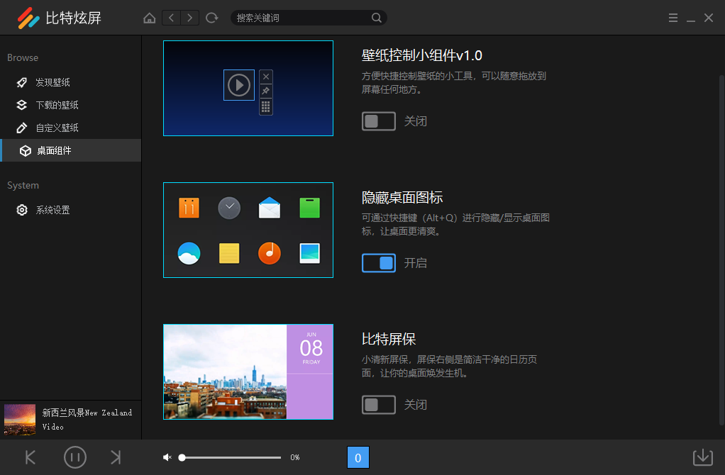The width and height of the screenshot is (725, 475).
Task: Open 系统设置 in the sidebar
Action: point(71,210)
